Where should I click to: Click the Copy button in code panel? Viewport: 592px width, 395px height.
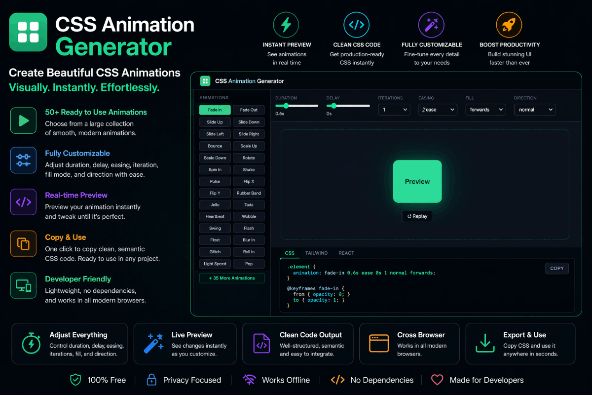pyautogui.click(x=557, y=268)
